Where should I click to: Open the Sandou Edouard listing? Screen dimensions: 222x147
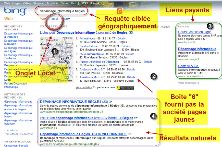coord(89,46)
